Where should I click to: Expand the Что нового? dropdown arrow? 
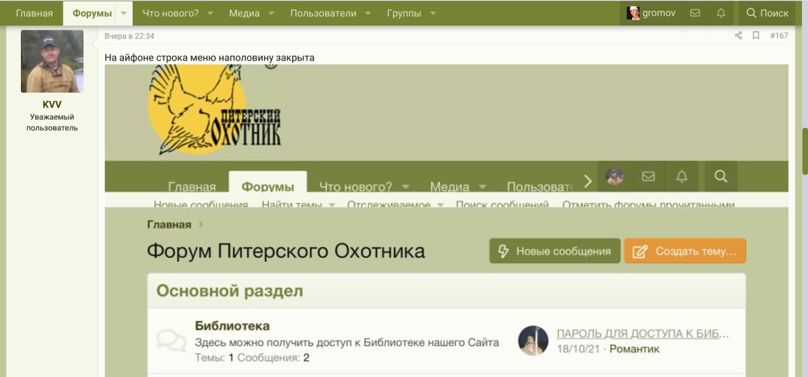coord(209,13)
